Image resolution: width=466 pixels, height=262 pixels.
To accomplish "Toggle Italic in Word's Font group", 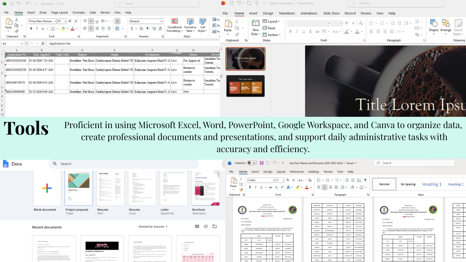I will [256, 187].
